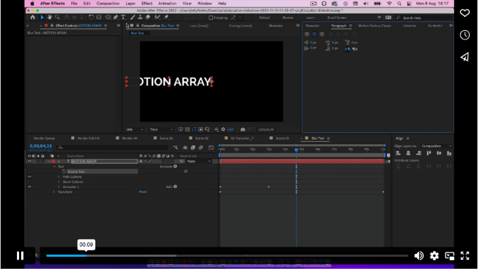Like the video with heart icon
Image resolution: width=478 pixels, height=269 pixels.
[464, 13]
